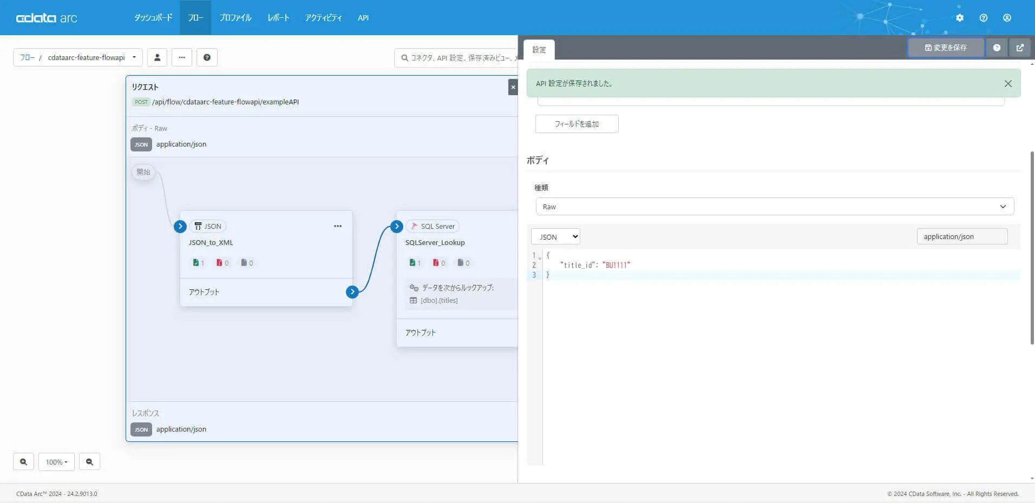Open the JSON body format dropdown

click(555, 237)
